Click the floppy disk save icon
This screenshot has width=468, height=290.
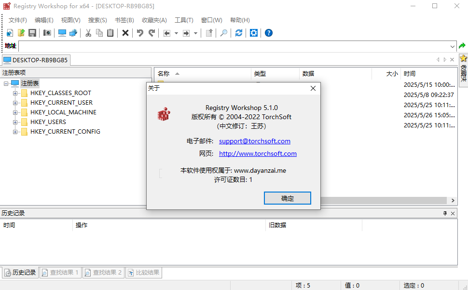32,33
